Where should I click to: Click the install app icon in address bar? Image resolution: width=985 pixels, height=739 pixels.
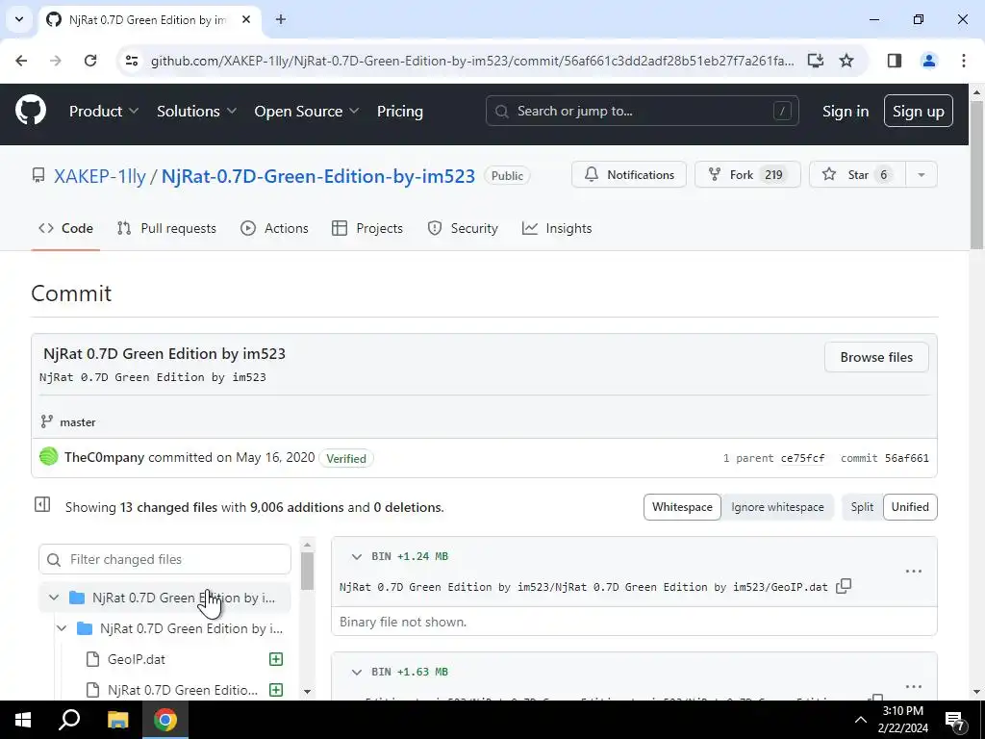[x=815, y=61]
